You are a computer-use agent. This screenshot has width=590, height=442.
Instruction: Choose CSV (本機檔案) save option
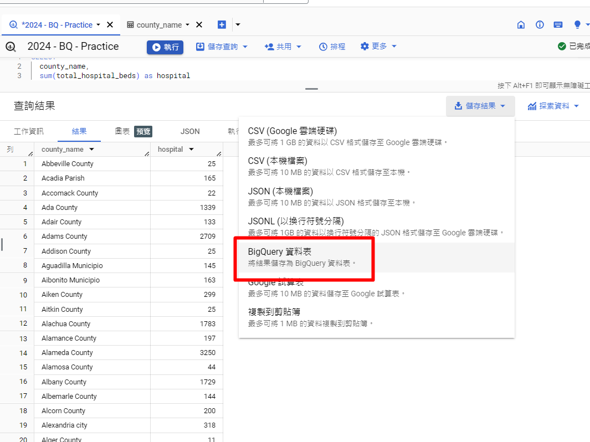coord(377,167)
